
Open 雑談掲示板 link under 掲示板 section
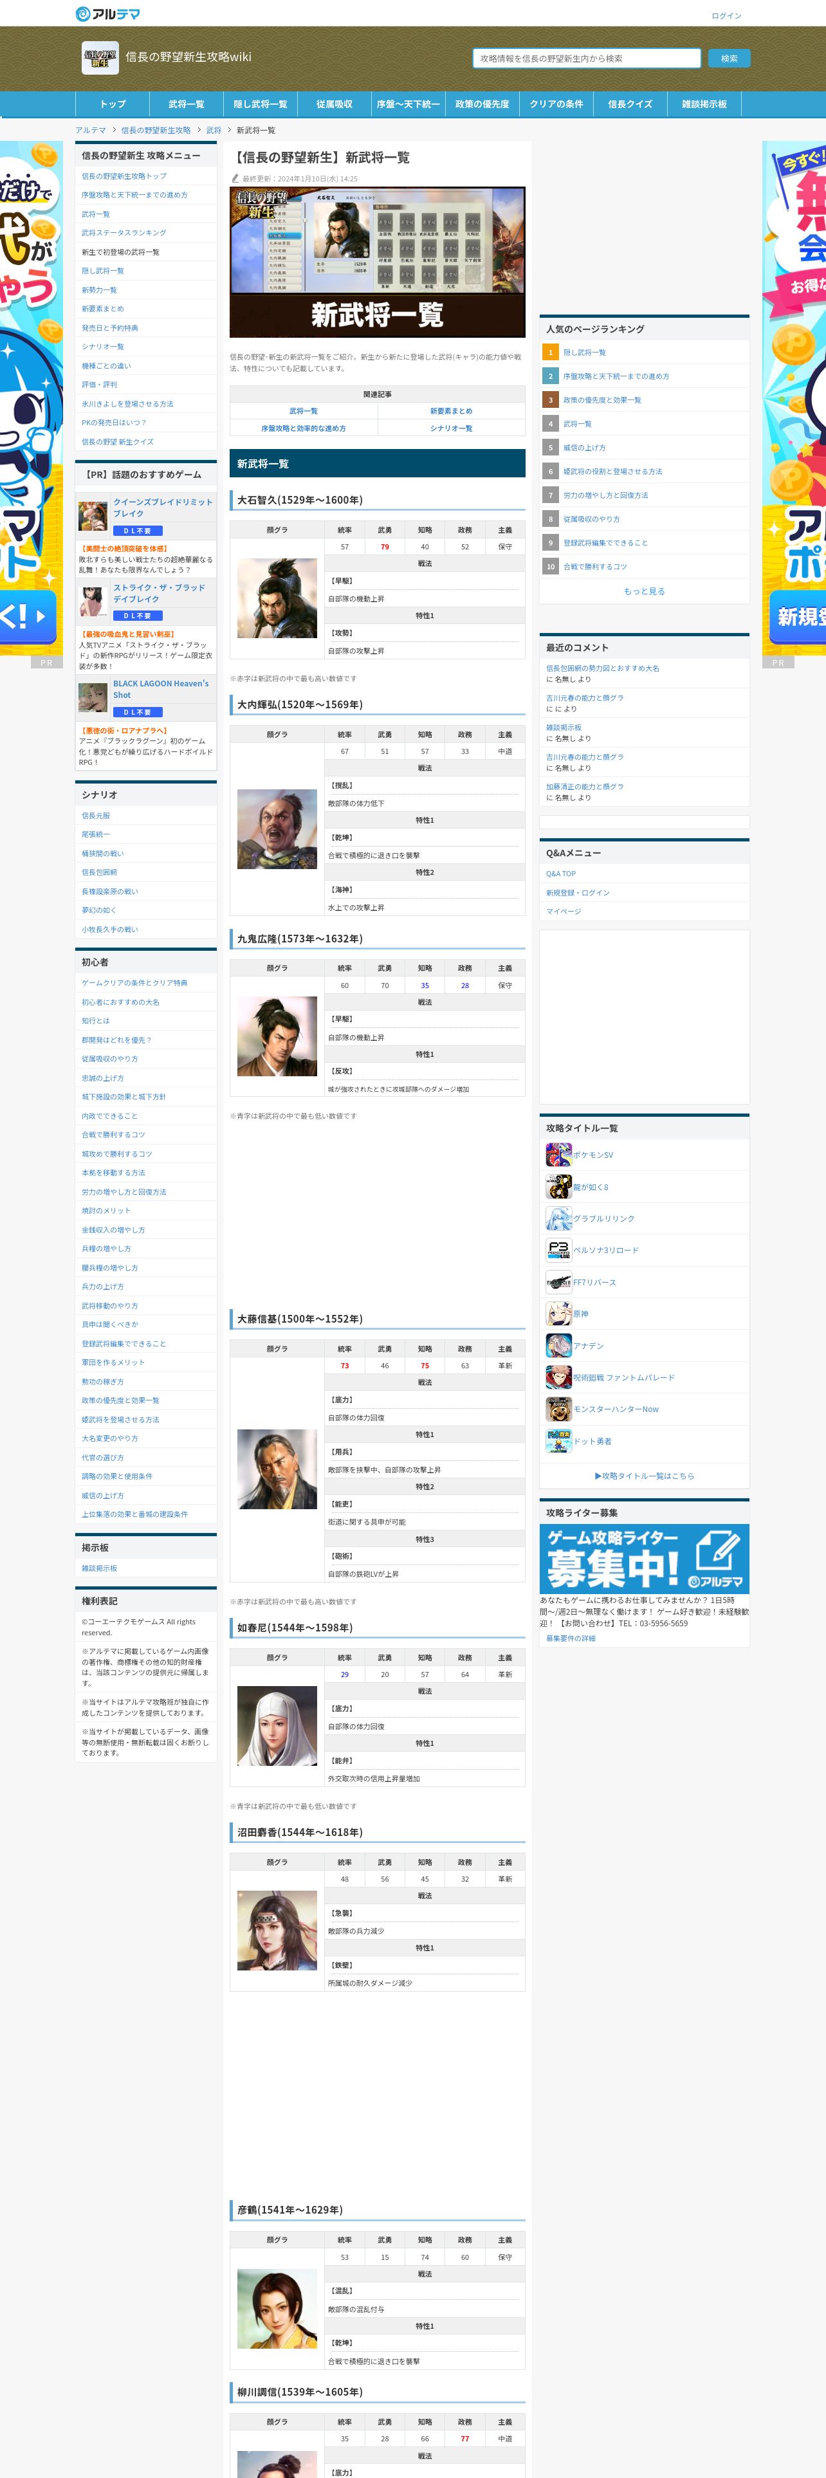(x=99, y=1568)
